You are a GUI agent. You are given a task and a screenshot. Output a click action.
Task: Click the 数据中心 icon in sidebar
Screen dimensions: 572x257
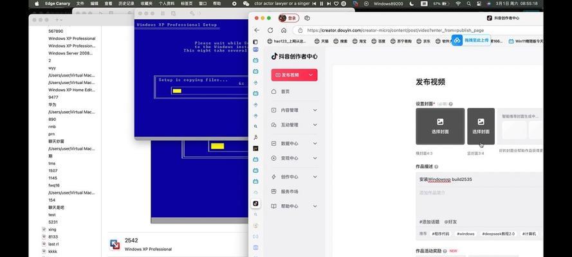[274, 143]
